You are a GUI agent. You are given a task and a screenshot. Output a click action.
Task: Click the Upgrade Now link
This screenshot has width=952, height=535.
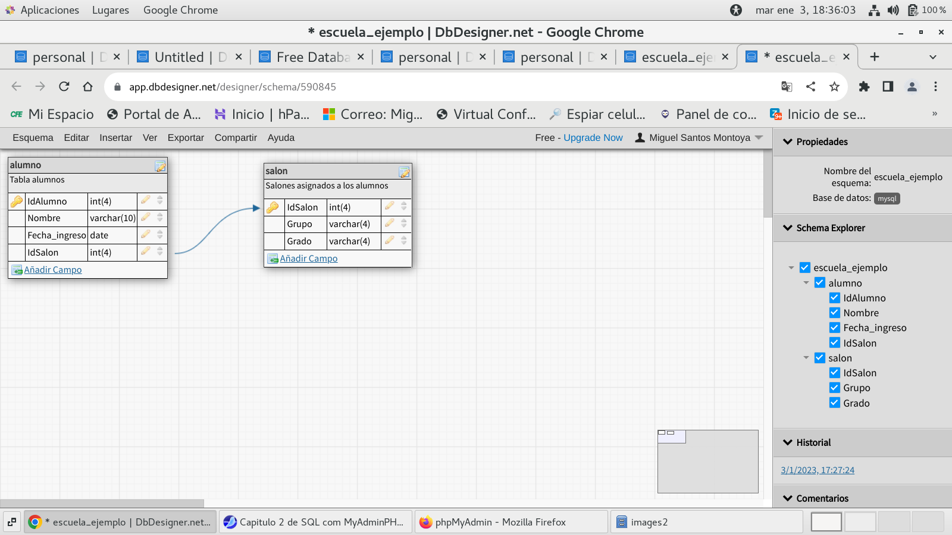(593, 138)
